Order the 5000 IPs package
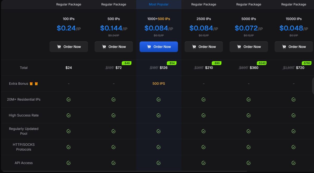This screenshot has height=173, width=314. 249,47
